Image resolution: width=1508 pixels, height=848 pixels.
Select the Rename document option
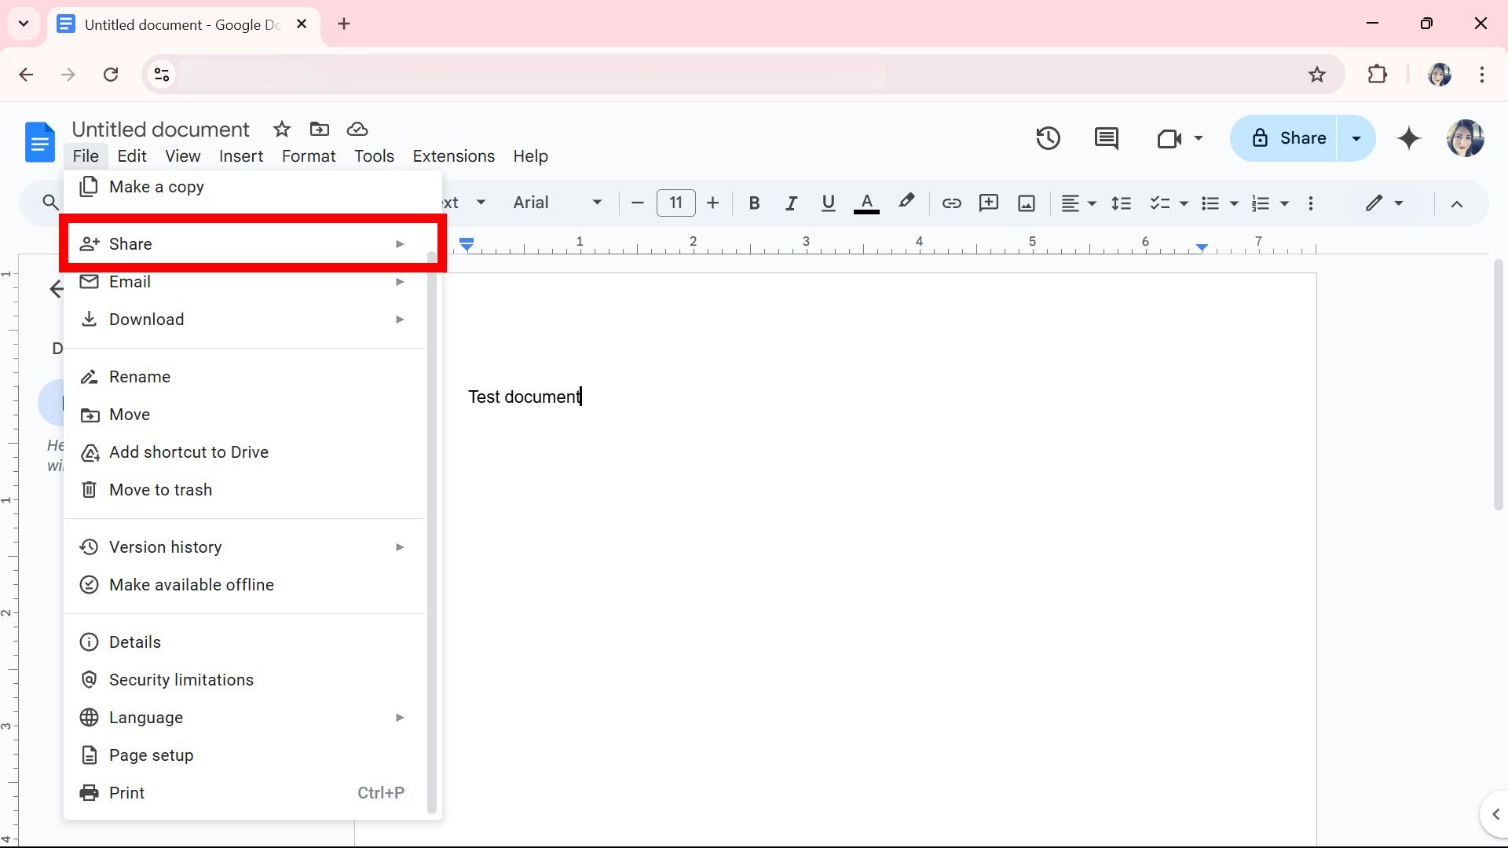140,376
